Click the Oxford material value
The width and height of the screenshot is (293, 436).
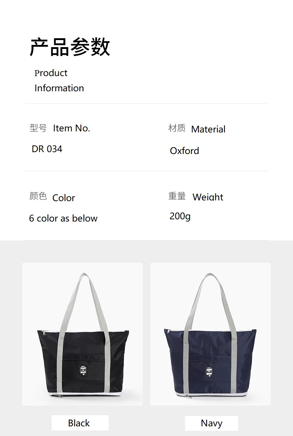tap(184, 151)
